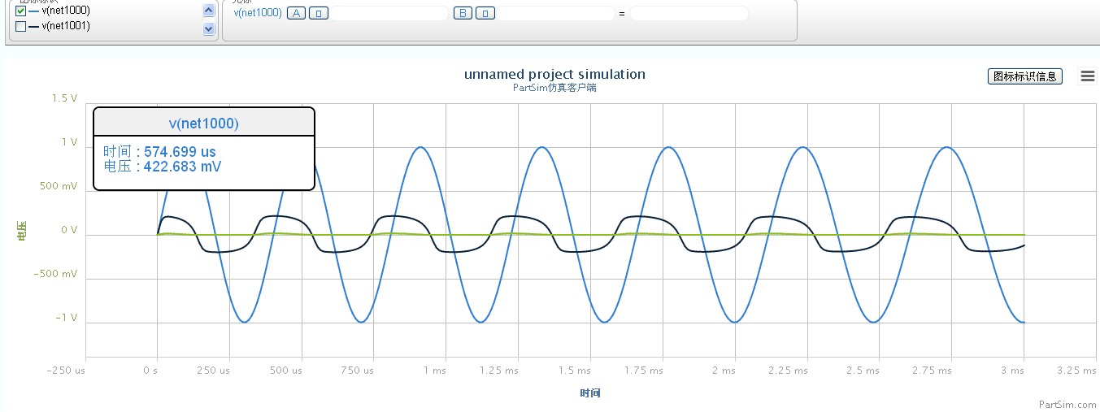Image resolution: width=1100 pixels, height=412 pixels.
Task: Focus the cursor B value field
Action: [556, 13]
